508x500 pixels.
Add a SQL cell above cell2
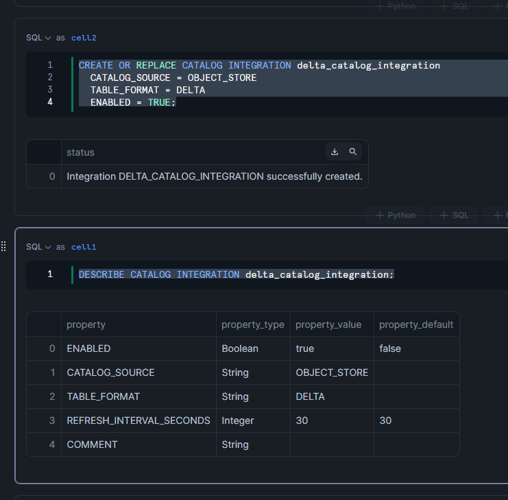click(454, 6)
